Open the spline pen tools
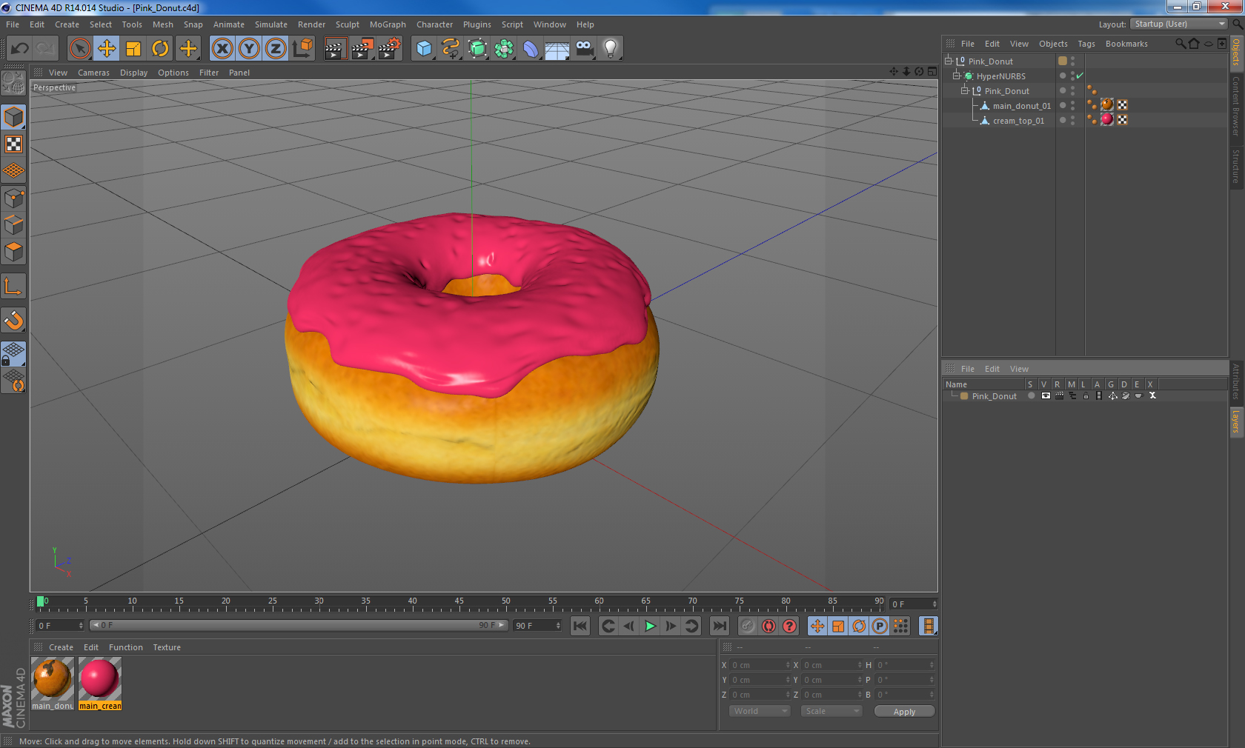Screen dimensions: 1245x748 coord(451,49)
